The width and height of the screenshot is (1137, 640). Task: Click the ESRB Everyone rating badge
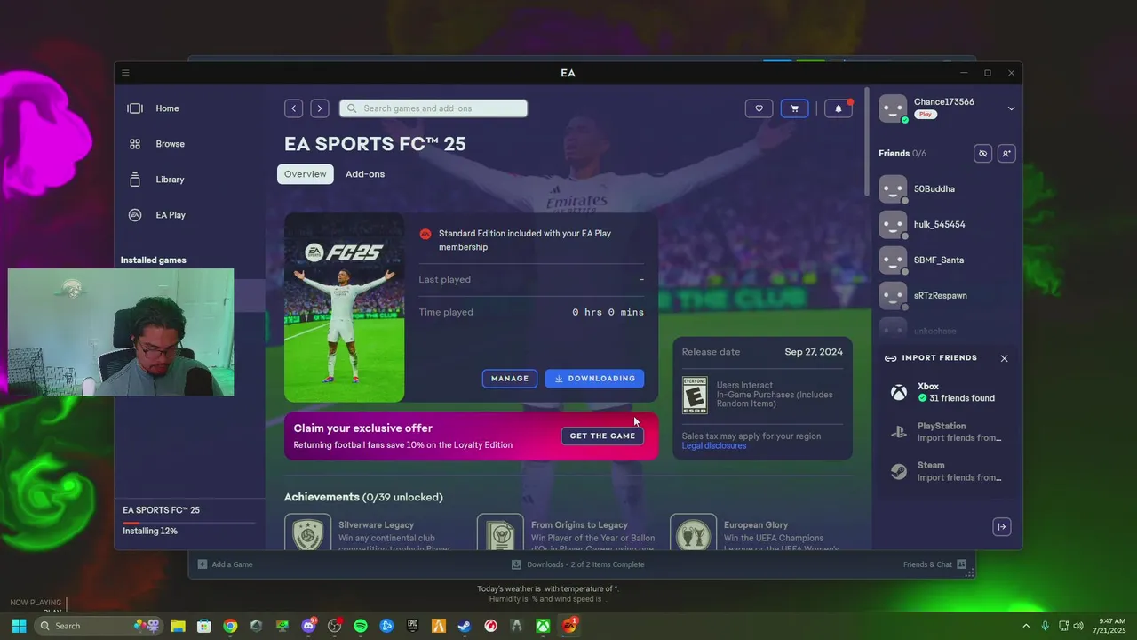pyautogui.click(x=695, y=396)
